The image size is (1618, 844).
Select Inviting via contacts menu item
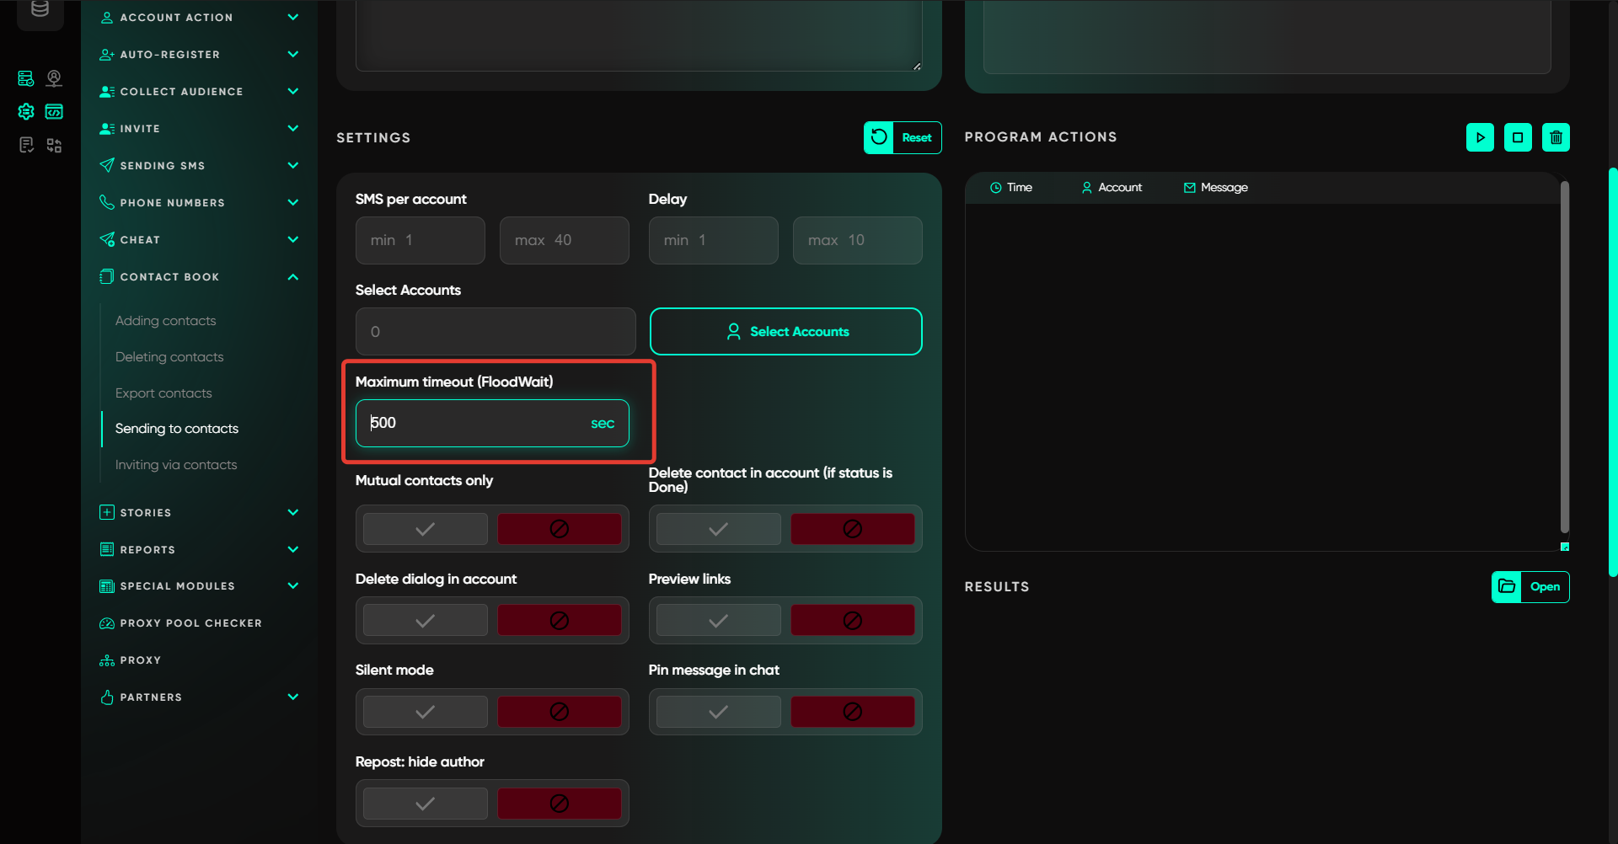[176, 465]
